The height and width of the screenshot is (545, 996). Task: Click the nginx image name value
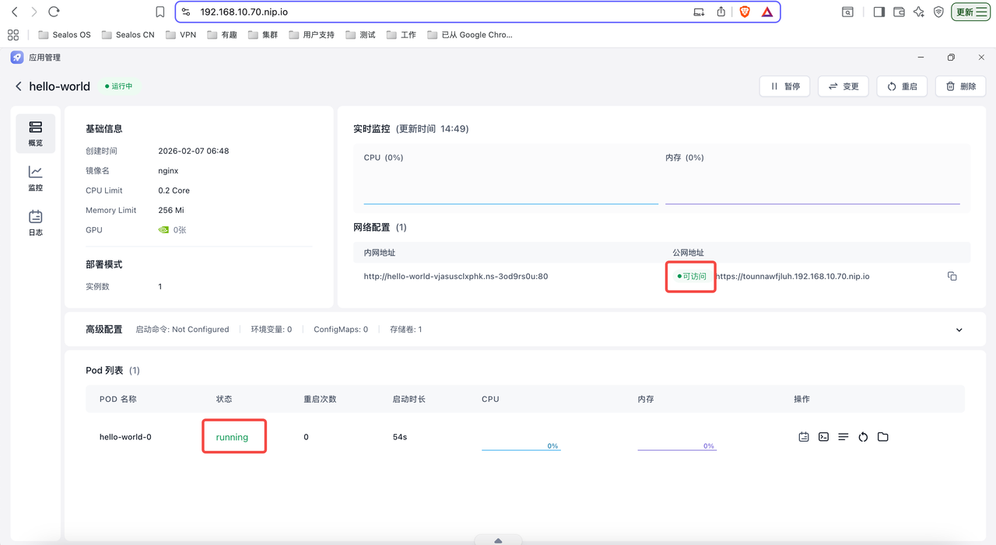(168, 170)
